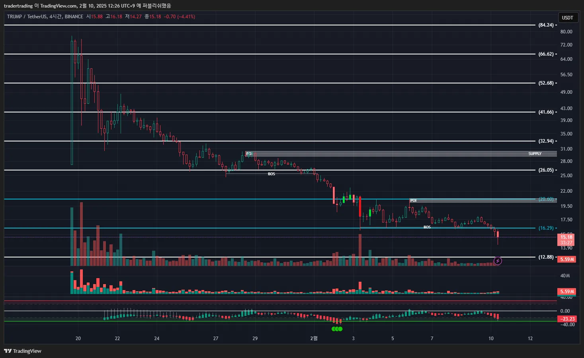
Task: Select the (52.68) level label
Action: [x=546, y=83]
